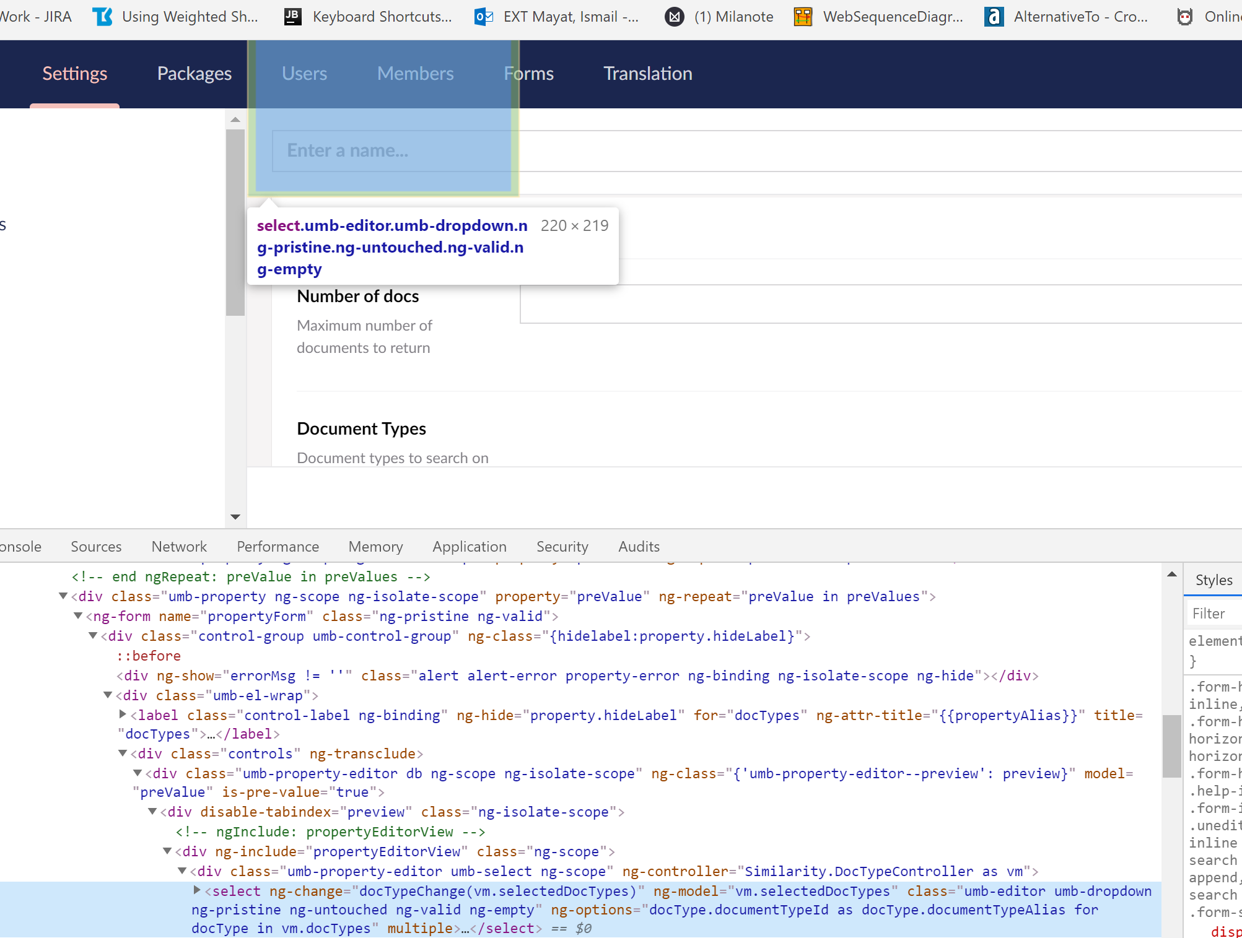Open the WebSequenceDiagrams bookmark icon
Image resolution: width=1242 pixels, height=938 pixels.
(x=803, y=17)
